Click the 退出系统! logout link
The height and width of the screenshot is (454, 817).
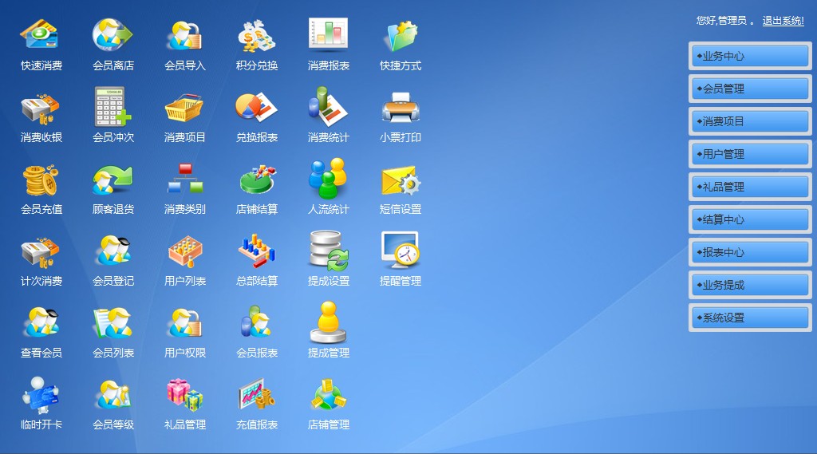[x=783, y=21]
